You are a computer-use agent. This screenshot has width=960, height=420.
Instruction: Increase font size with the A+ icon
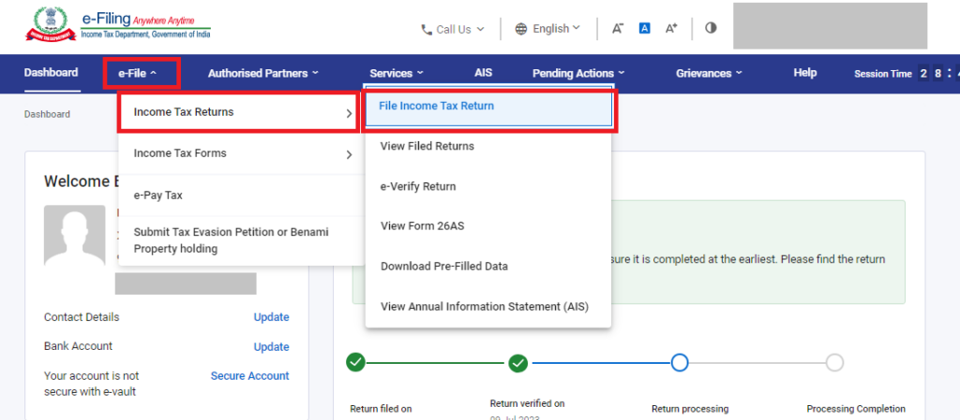[x=671, y=29]
